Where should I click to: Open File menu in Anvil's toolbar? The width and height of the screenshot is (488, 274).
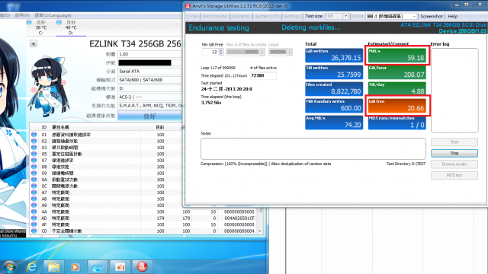tap(194, 16)
